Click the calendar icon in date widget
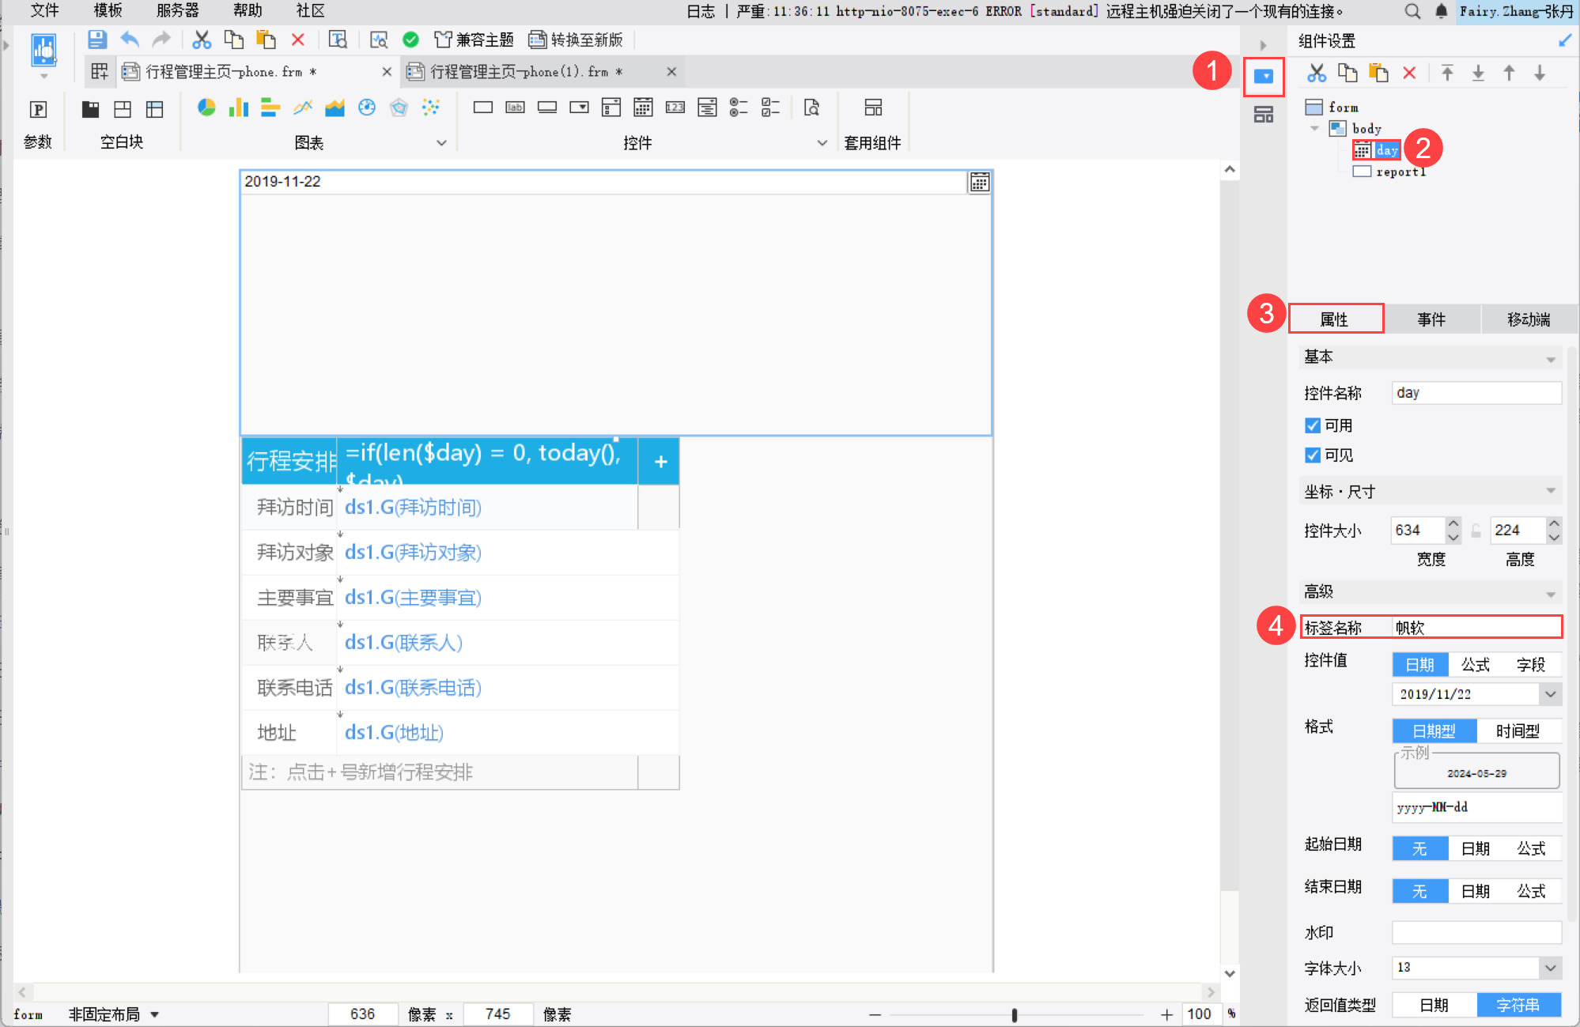The height and width of the screenshot is (1027, 1580). tap(979, 183)
